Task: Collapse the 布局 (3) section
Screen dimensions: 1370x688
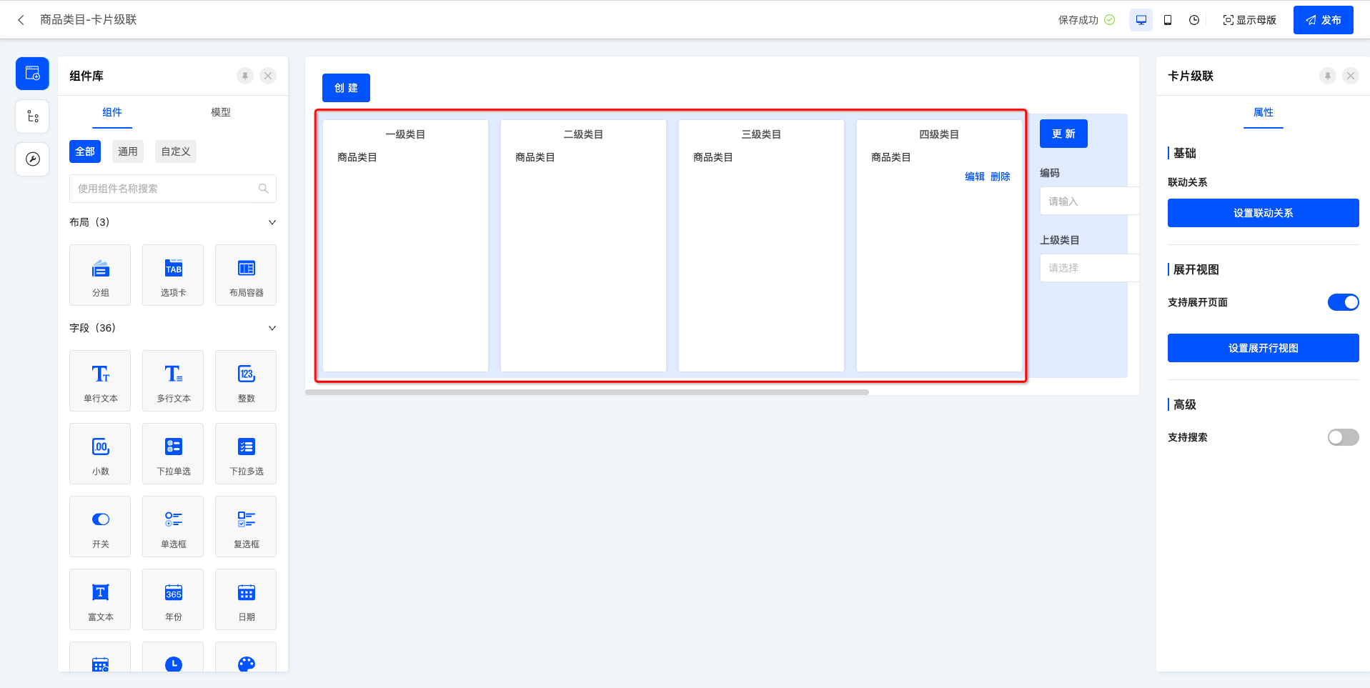Action: click(272, 222)
